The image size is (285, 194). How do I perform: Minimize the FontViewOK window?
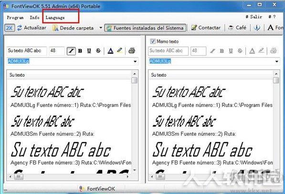[x=249, y=5]
